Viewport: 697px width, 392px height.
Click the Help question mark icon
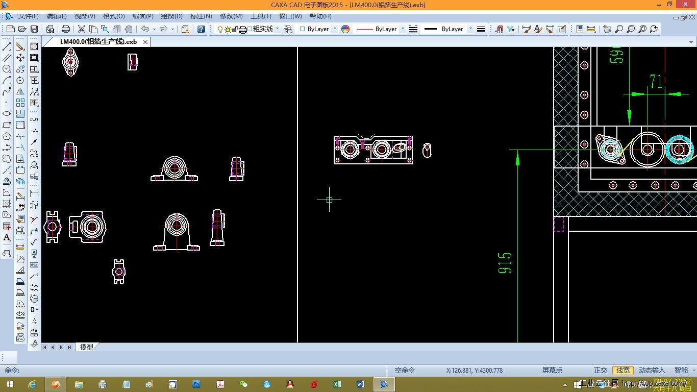point(201,29)
